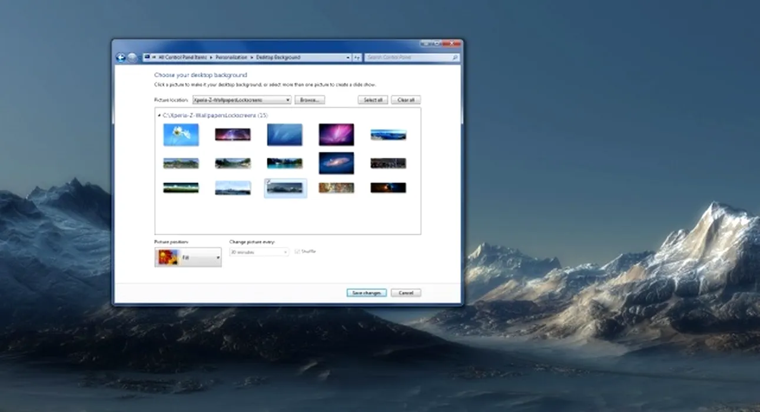Choose the galaxy spiral wallpaper

pos(336,163)
